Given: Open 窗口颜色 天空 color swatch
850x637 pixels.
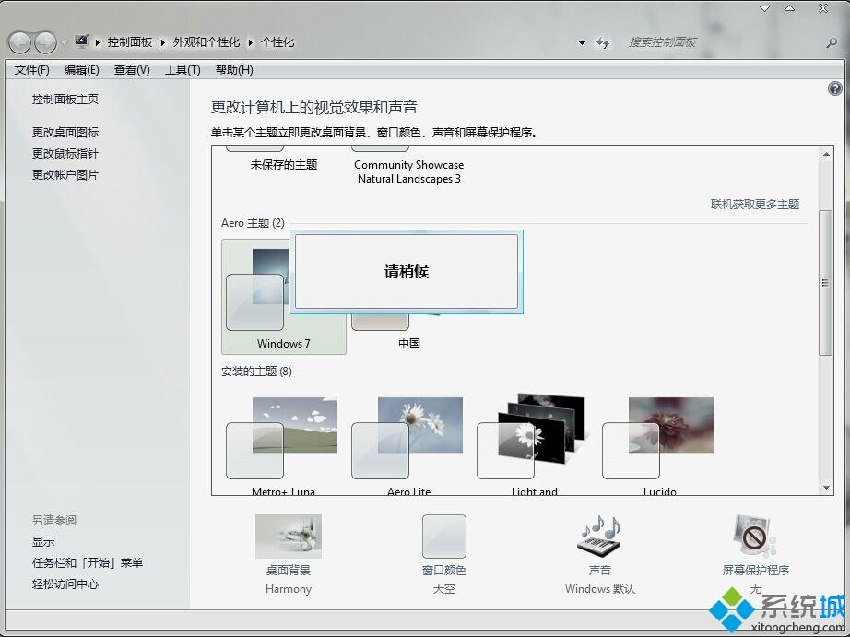Looking at the screenshot, I should tap(444, 537).
